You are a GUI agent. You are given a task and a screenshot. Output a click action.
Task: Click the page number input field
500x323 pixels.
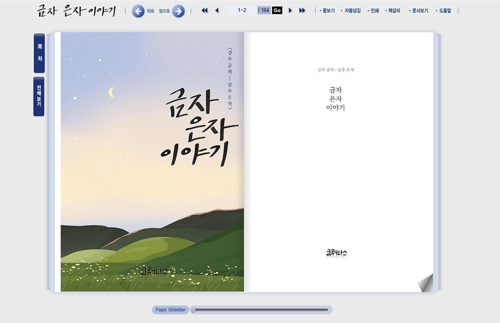pos(242,10)
